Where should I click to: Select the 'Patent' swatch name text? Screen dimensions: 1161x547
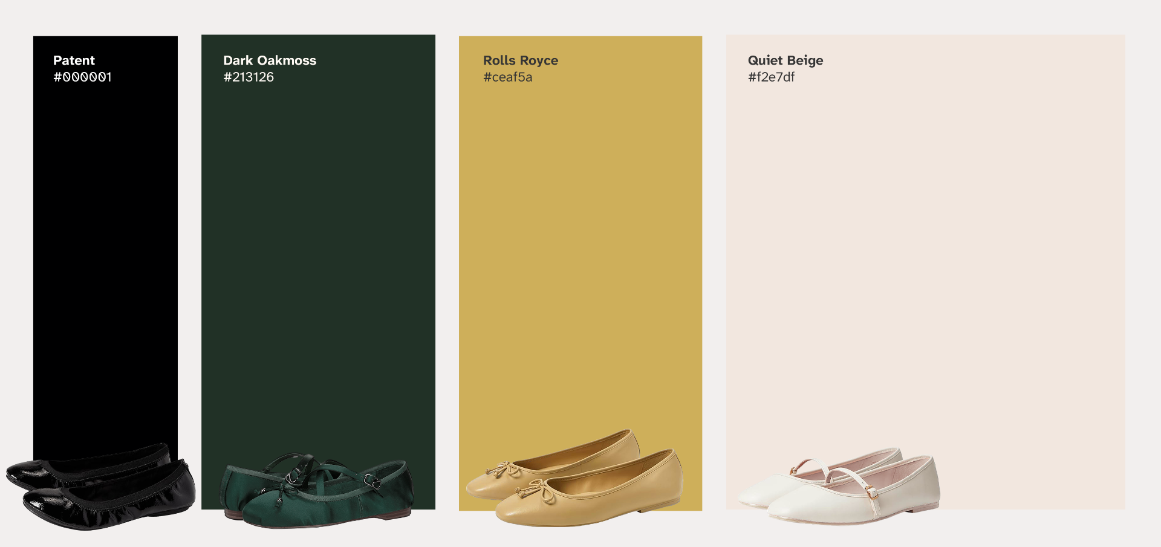coord(74,60)
